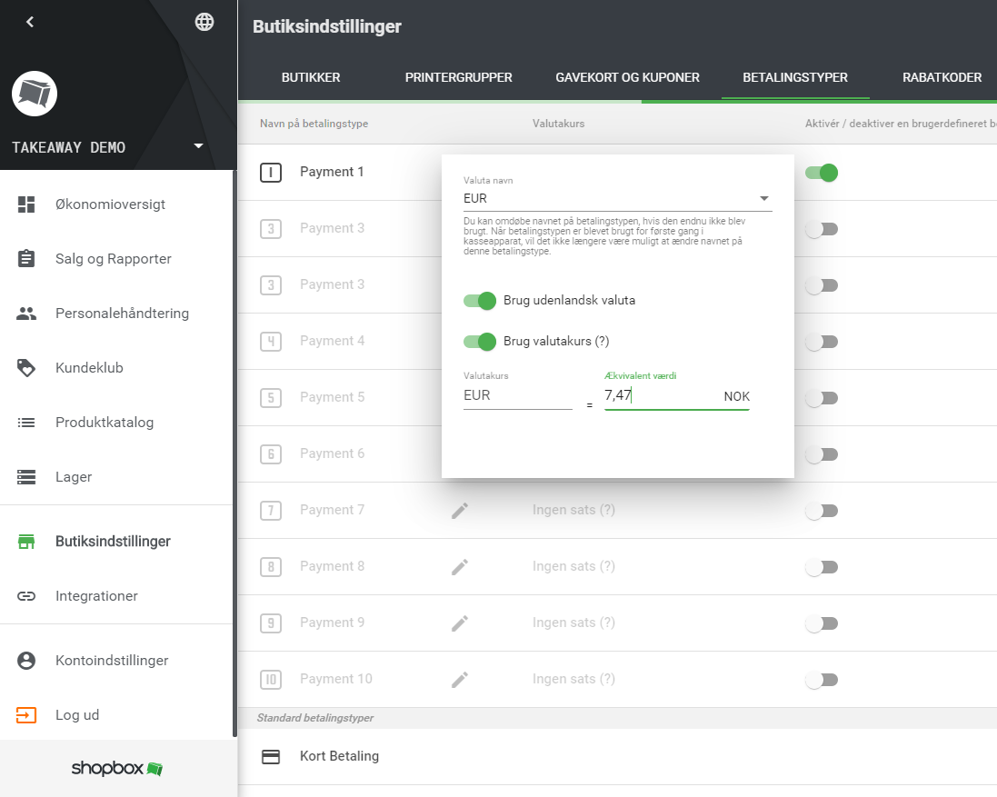
Task: Click Ingen sats (?) for Payment 7
Action: coord(573,511)
